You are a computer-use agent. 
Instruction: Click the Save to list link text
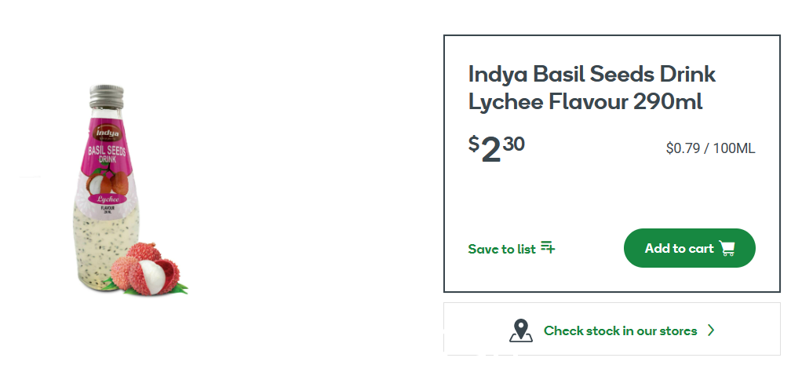[x=502, y=249]
